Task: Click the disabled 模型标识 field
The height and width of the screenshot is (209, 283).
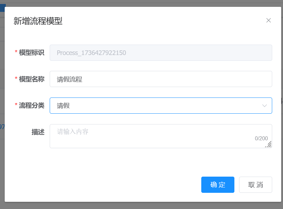Action: 161,53
